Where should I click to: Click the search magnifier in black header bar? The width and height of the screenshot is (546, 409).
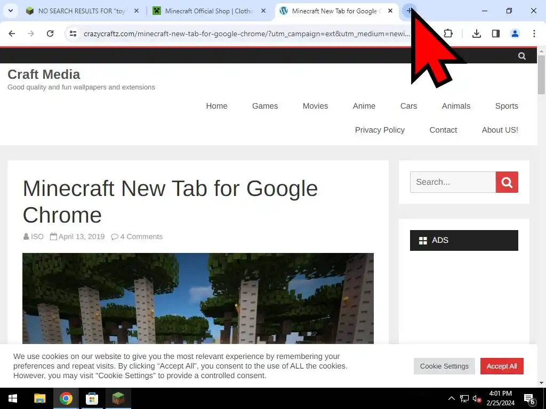[521, 56]
